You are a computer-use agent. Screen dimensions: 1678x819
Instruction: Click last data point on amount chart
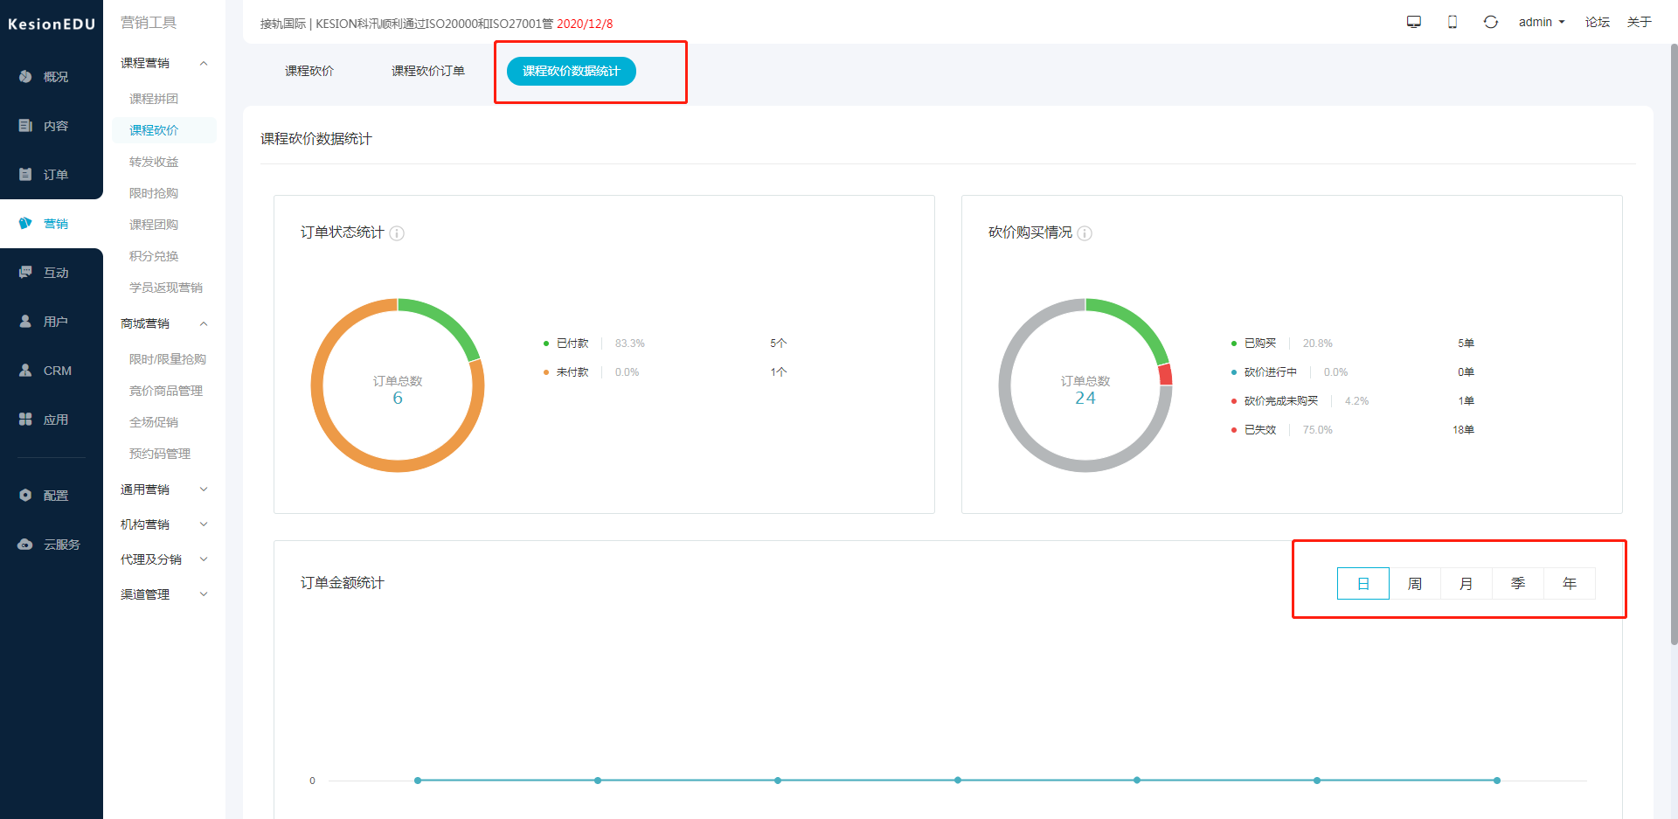[x=1497, y=781]
